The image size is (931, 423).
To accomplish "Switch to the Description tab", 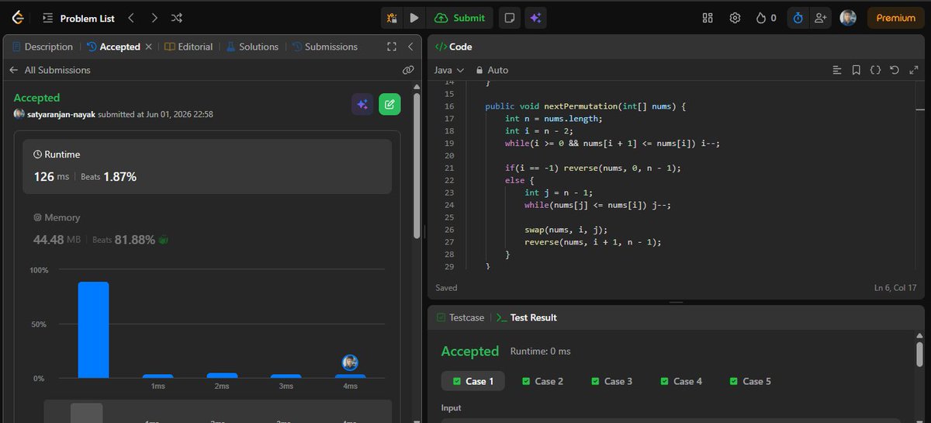I will tap(43, 47).
